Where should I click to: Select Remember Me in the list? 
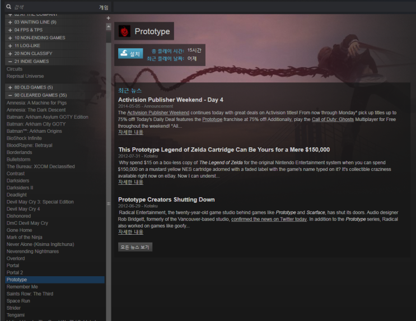click(x=22, y=287)
